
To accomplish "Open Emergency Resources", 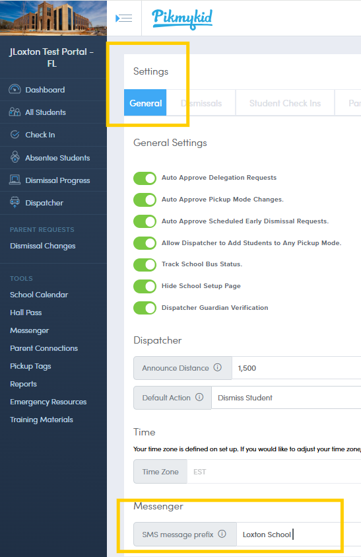I will tap(48, 402).
